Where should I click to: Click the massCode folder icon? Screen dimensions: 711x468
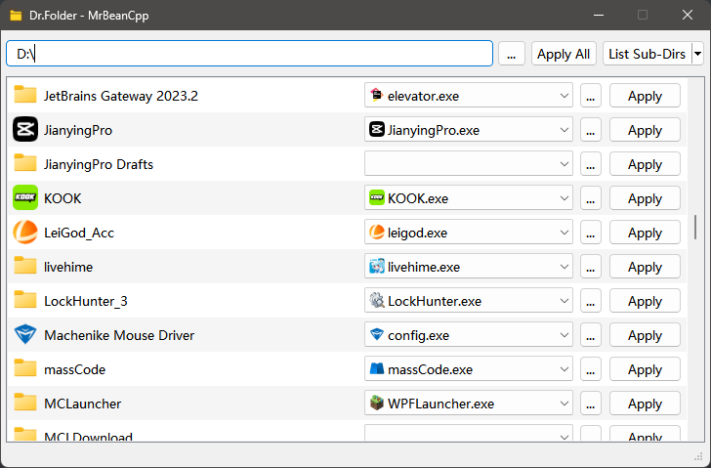click(x=25, y=368)
